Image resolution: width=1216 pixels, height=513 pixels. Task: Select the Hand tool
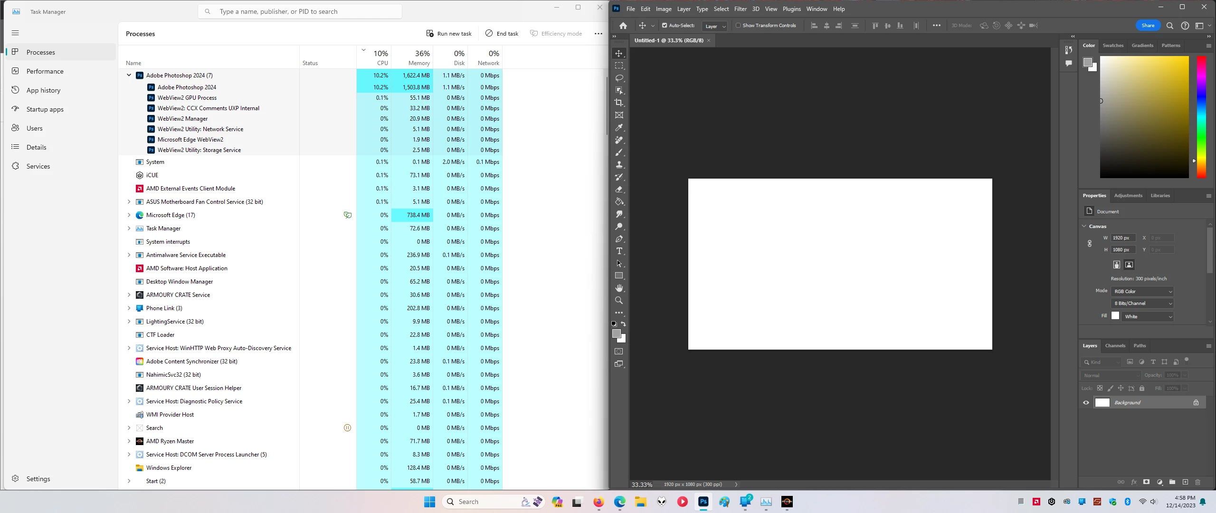point(619,288)
